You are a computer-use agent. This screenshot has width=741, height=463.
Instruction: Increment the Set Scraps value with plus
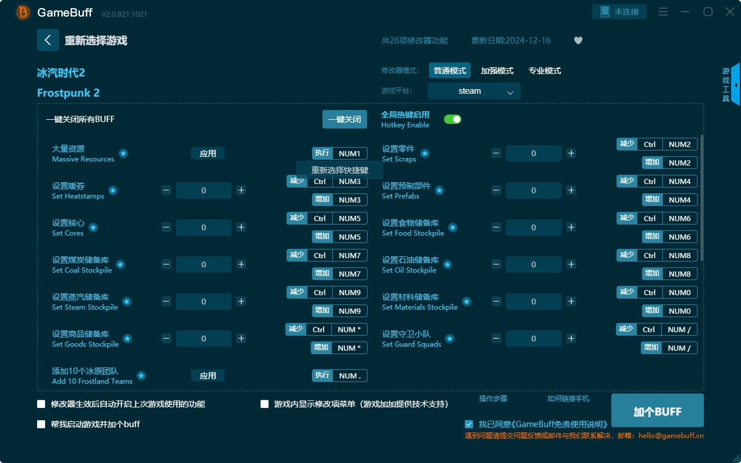pos(571,153)
